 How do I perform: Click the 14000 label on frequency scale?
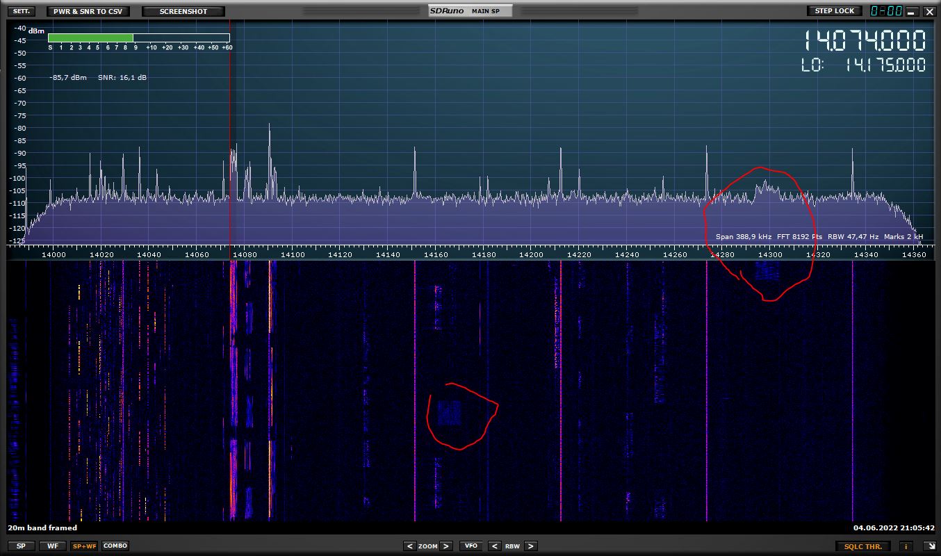click(x=54, y=255)
